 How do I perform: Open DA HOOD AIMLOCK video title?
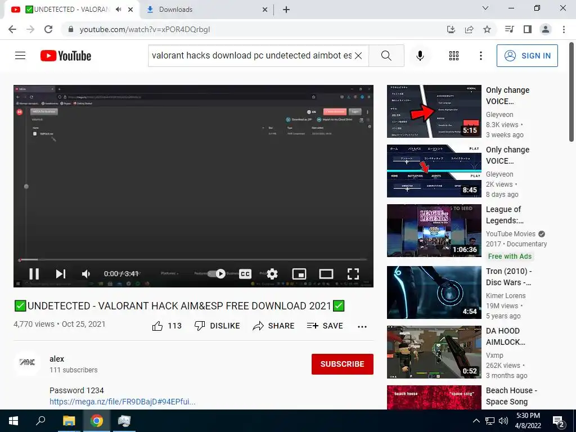[506, 336]
